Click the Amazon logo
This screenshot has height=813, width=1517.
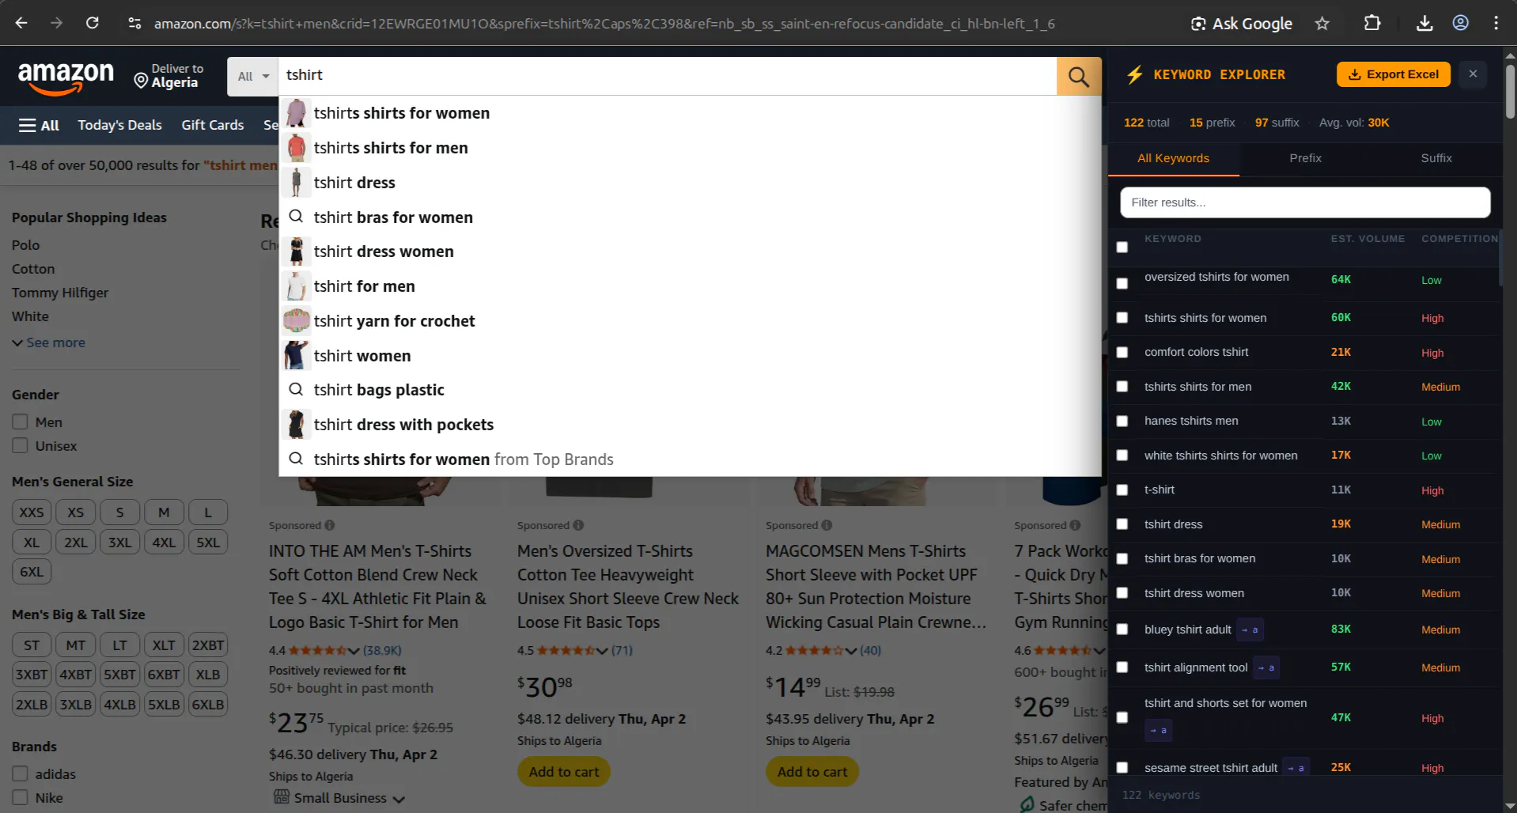66,78
